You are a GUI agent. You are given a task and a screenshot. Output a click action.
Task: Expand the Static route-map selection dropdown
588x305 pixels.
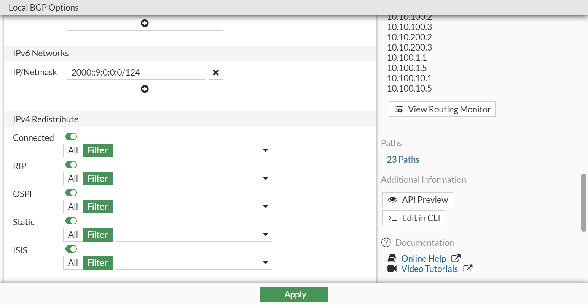(x=266, y=234)
